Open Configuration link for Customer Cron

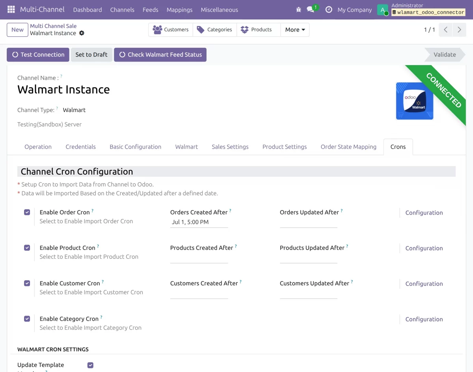pos(424,284)
